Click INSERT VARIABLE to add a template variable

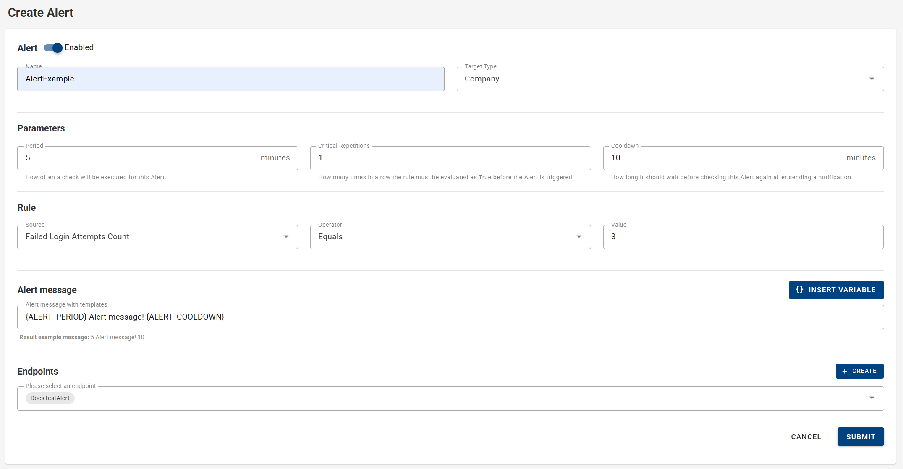pos(836,290)
